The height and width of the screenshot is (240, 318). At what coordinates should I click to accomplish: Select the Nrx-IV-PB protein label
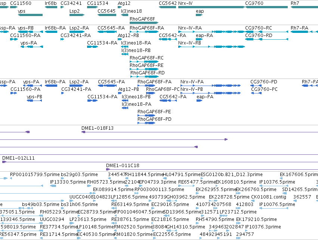tap(192, 89)
